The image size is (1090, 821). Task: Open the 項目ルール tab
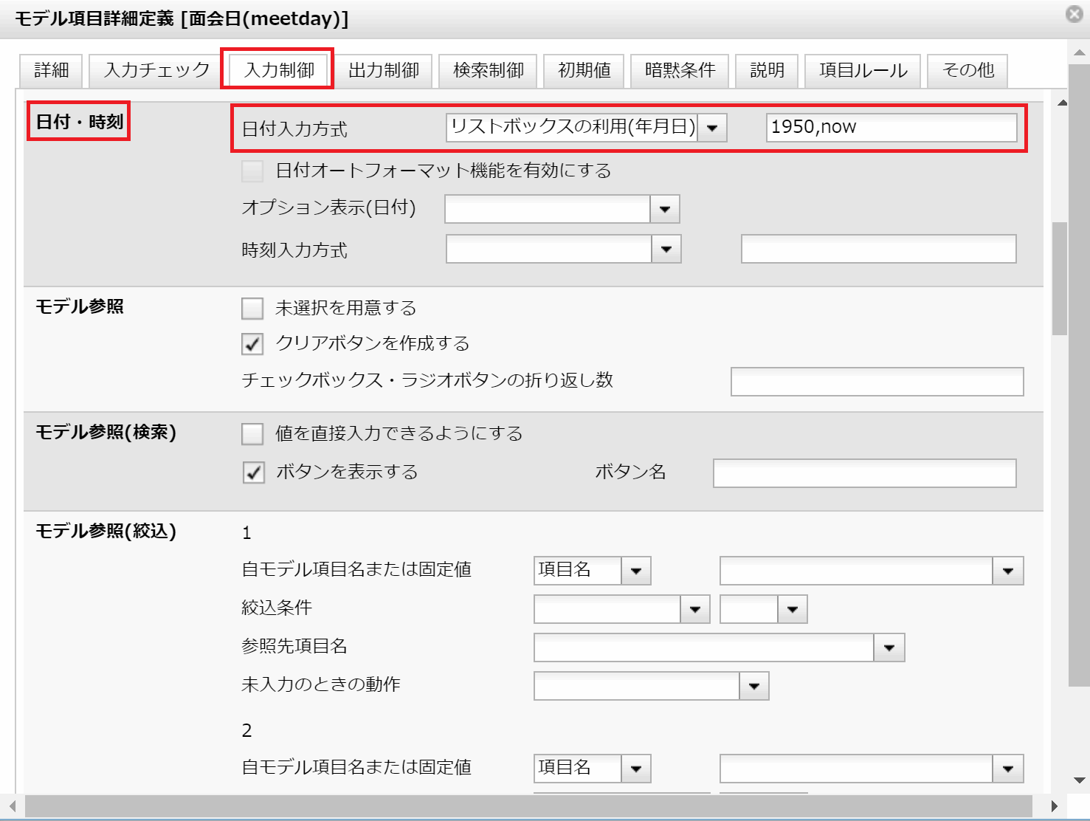coord(863,70)
